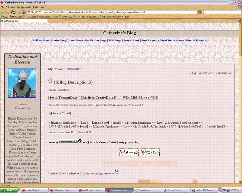Click the Google search engine icon
Screen dimensions: 242x193
[202, 12]
